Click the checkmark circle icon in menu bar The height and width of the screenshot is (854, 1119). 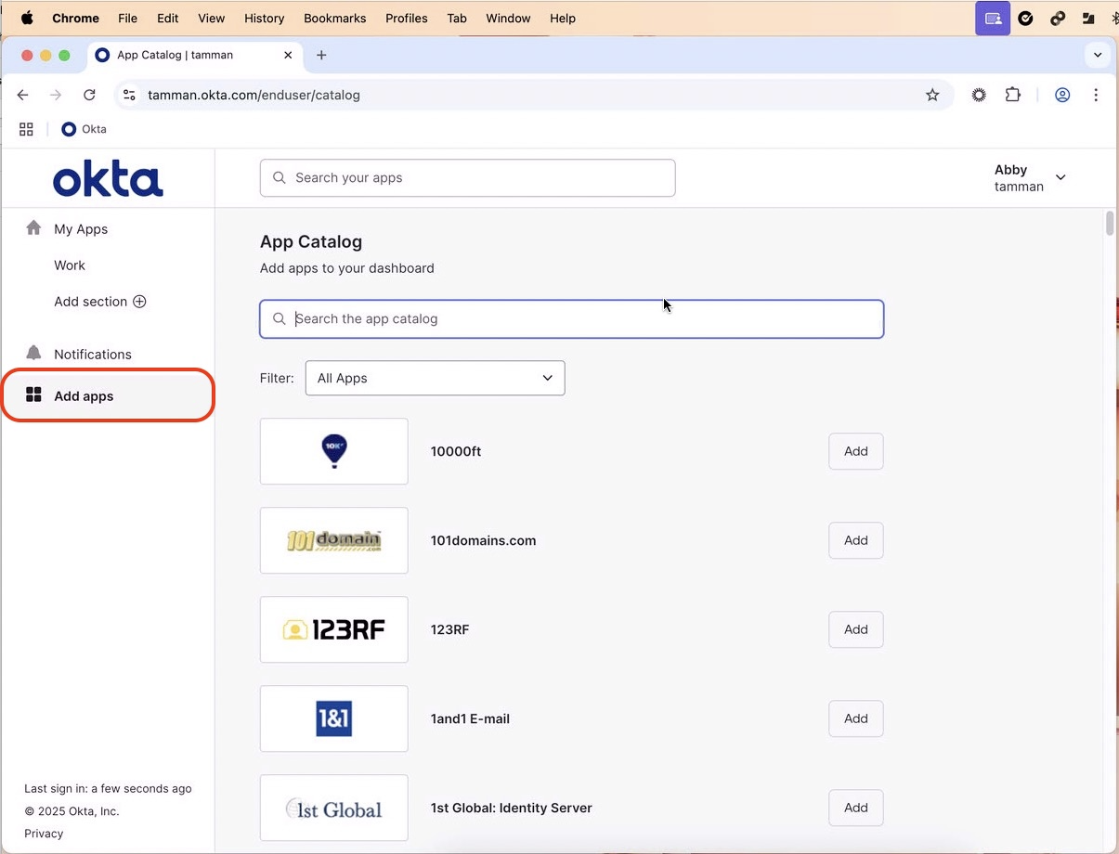pos(1025,18)
